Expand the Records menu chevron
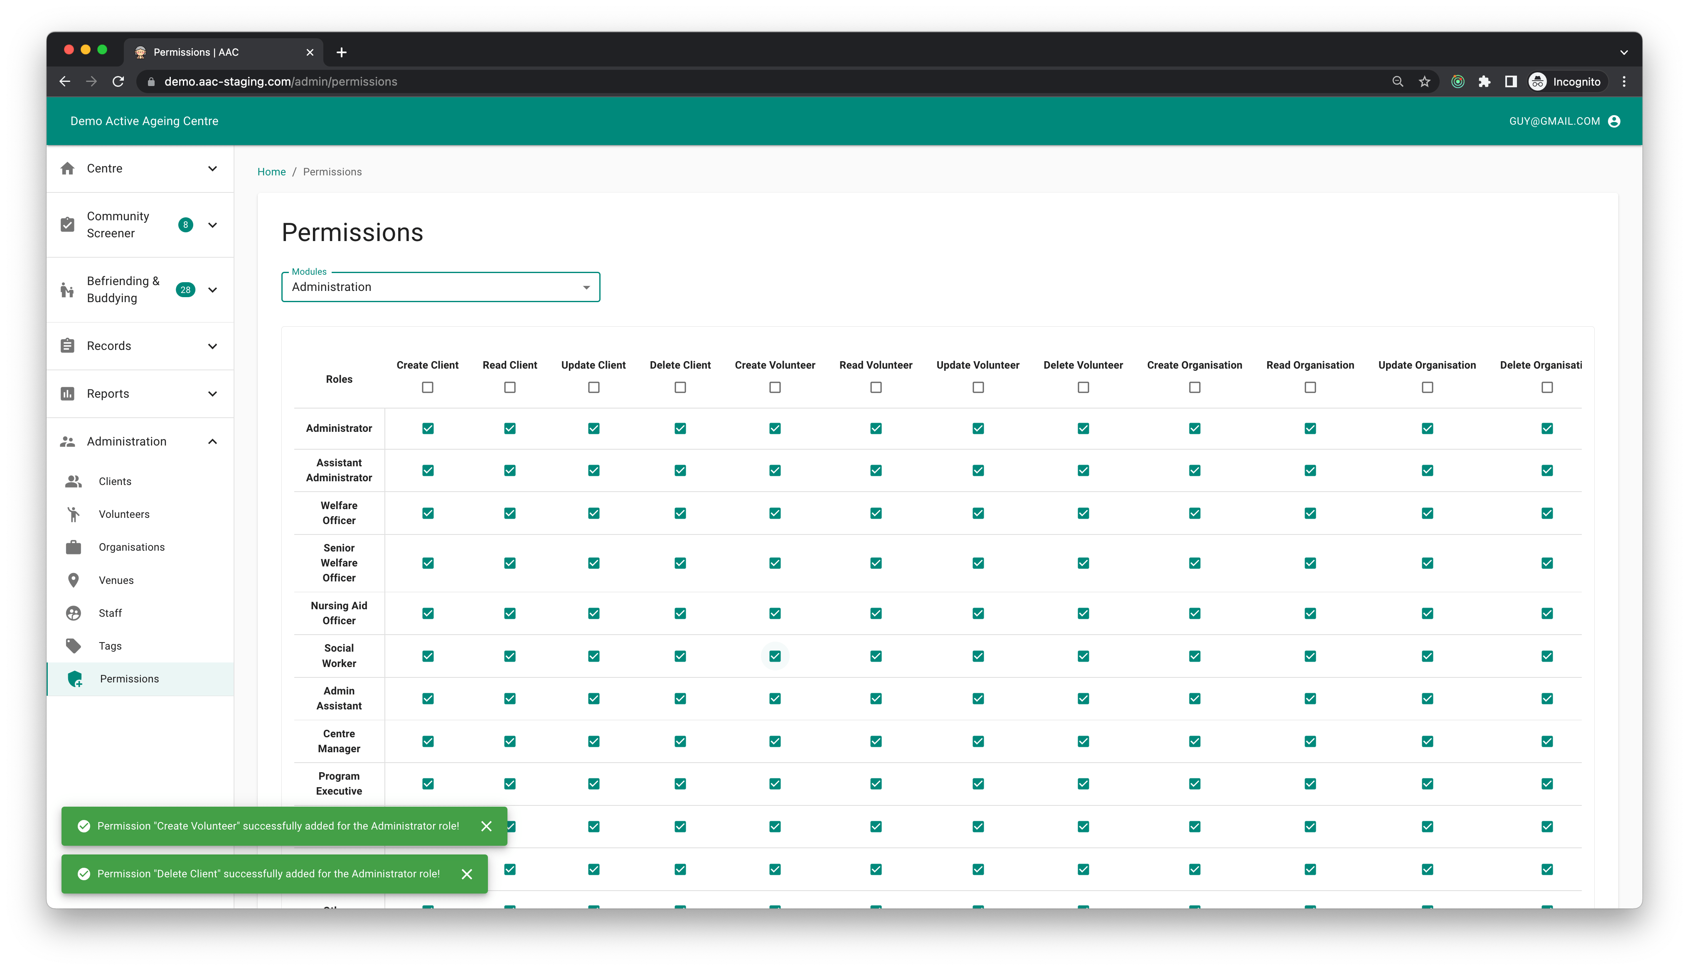The height and width of the screenshot is (970, 1689). (212, 346)
